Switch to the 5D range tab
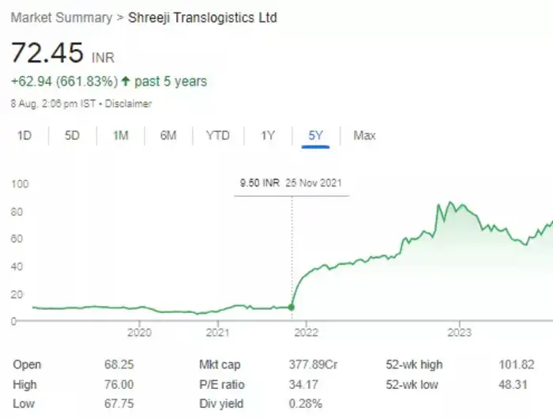This screenshot has height=419, width=553. tap(72, 135)
